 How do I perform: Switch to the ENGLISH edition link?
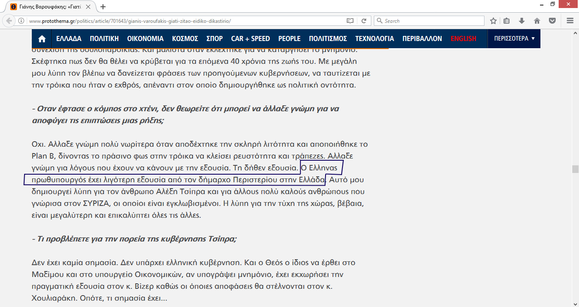click(463, 38)
